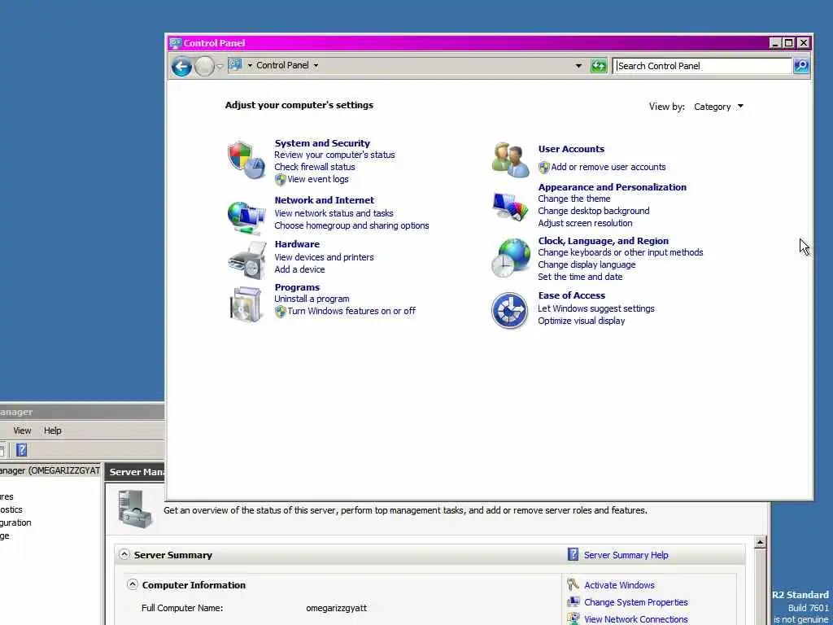Click the Refresh button beside the address bar
The width and height of the screenshot is (833, 625).
click(x=599, y=66)
